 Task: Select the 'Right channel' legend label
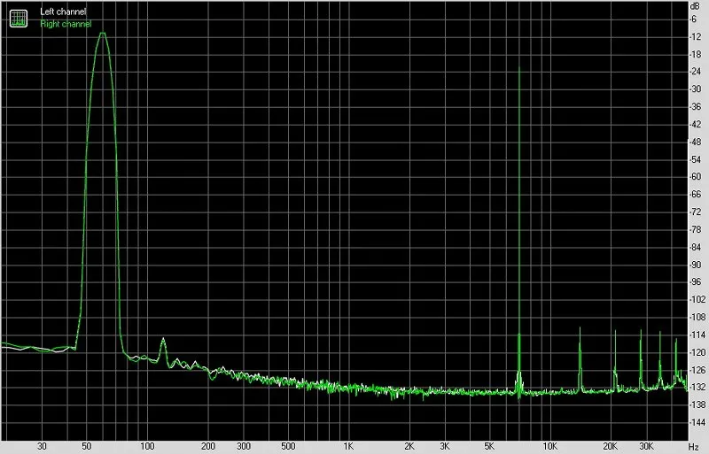point(66,24)
